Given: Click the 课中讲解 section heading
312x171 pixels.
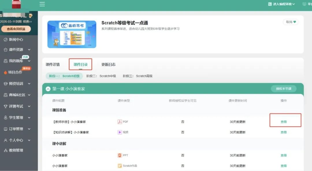Looking at the screenshot, I should coord(59,144).
